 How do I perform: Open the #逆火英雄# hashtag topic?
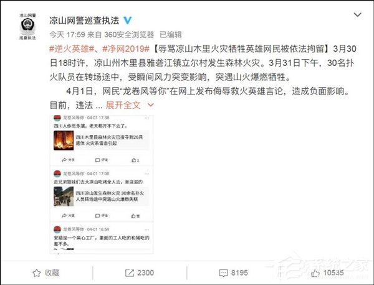click(72, 49)
